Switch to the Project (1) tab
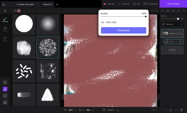This screenshot has width=187, height=113. tap(46, 4)
